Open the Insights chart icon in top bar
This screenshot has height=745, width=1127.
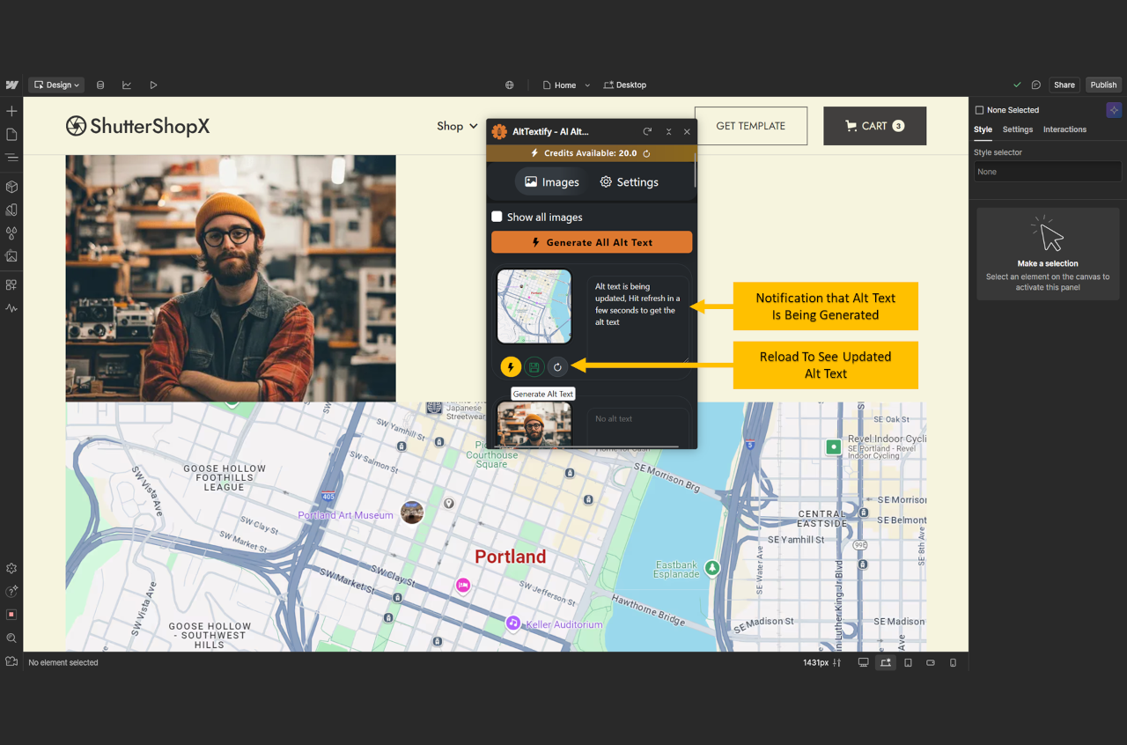click(x=127, y=85)
